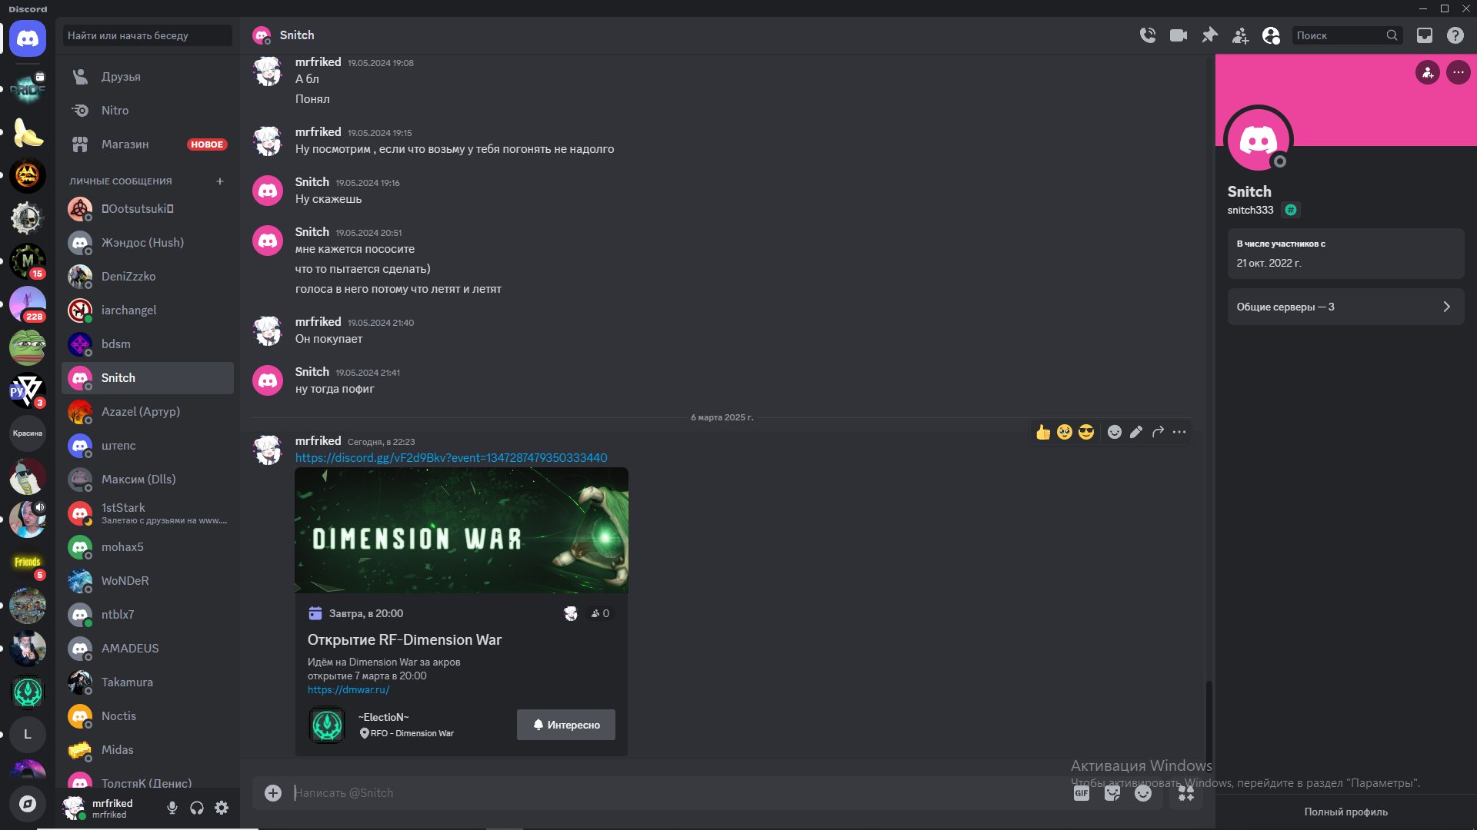
Task: Open the inbox
Action: coord(1425,35)
